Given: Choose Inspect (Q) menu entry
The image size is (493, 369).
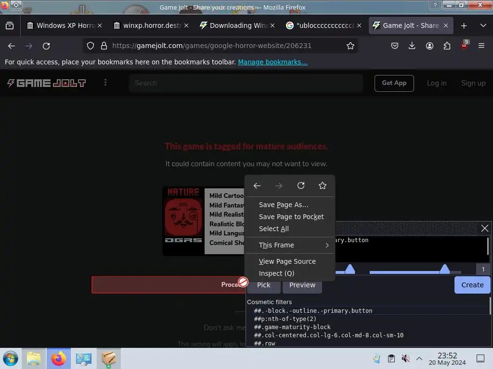Looking at the screenshot, I should [x=290, y=273].
